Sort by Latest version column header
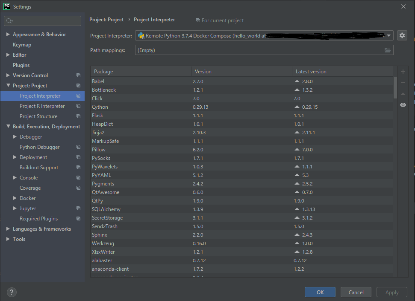This screenshot has width=415, height=301. pos(343,72)
